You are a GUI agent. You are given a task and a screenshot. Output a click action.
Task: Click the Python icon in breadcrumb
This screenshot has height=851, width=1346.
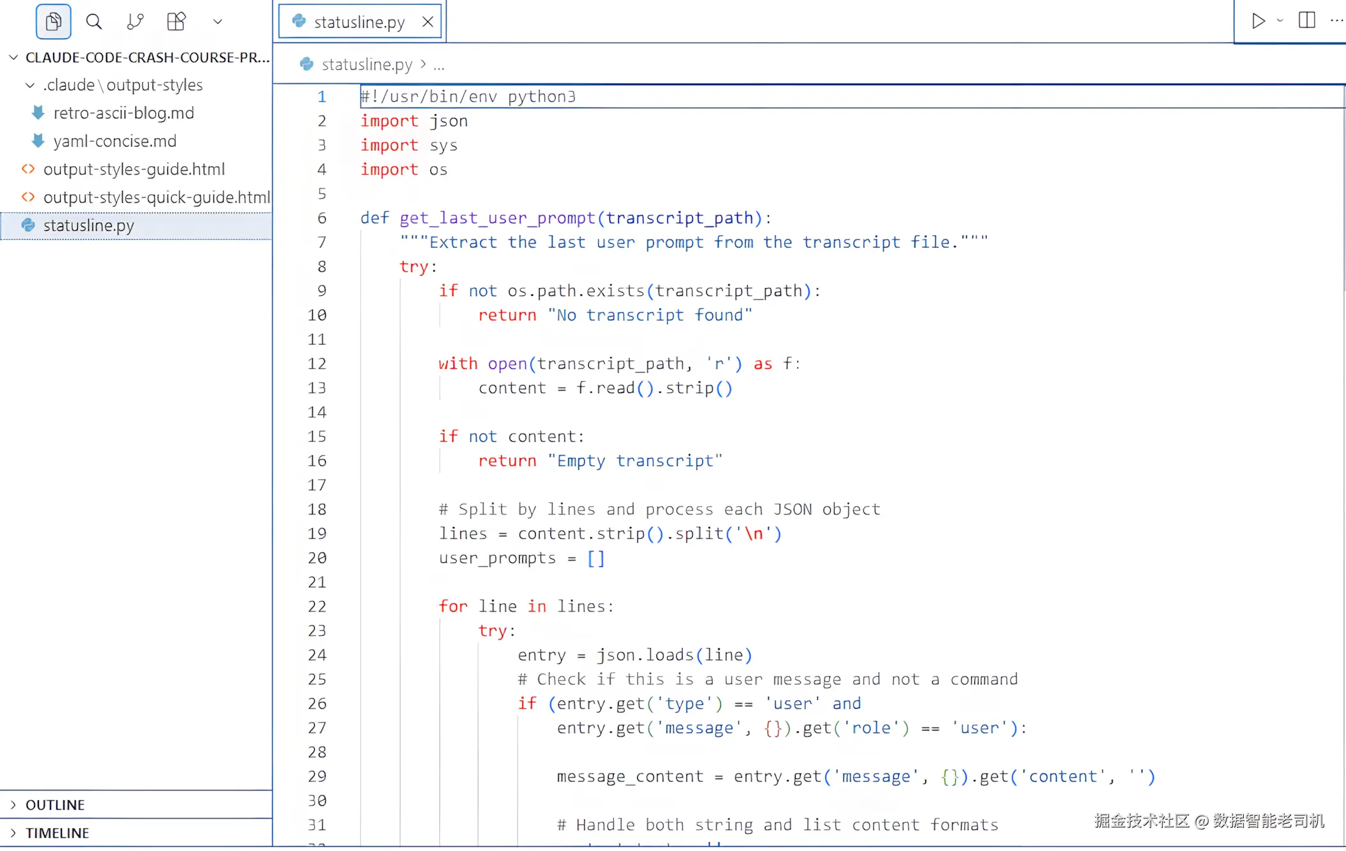click(306, 64)
